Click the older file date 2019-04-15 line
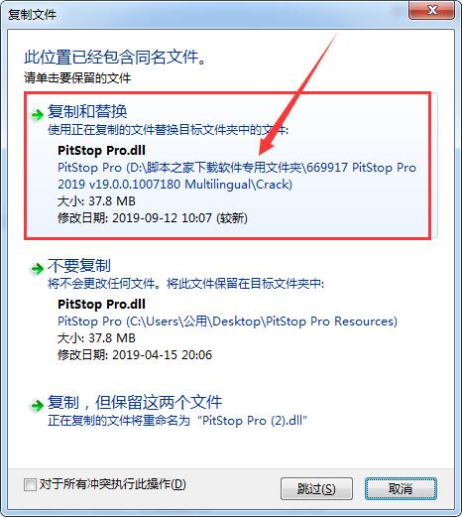 click(x=135, y=355)
